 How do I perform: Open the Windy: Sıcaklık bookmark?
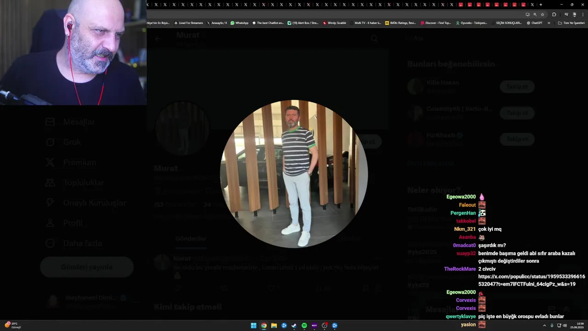(x=334, y=23)
